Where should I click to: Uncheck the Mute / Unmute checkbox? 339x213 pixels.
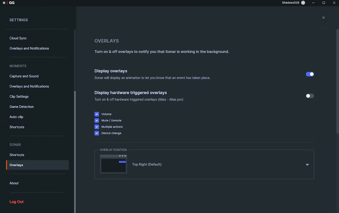tap(97, 120)
